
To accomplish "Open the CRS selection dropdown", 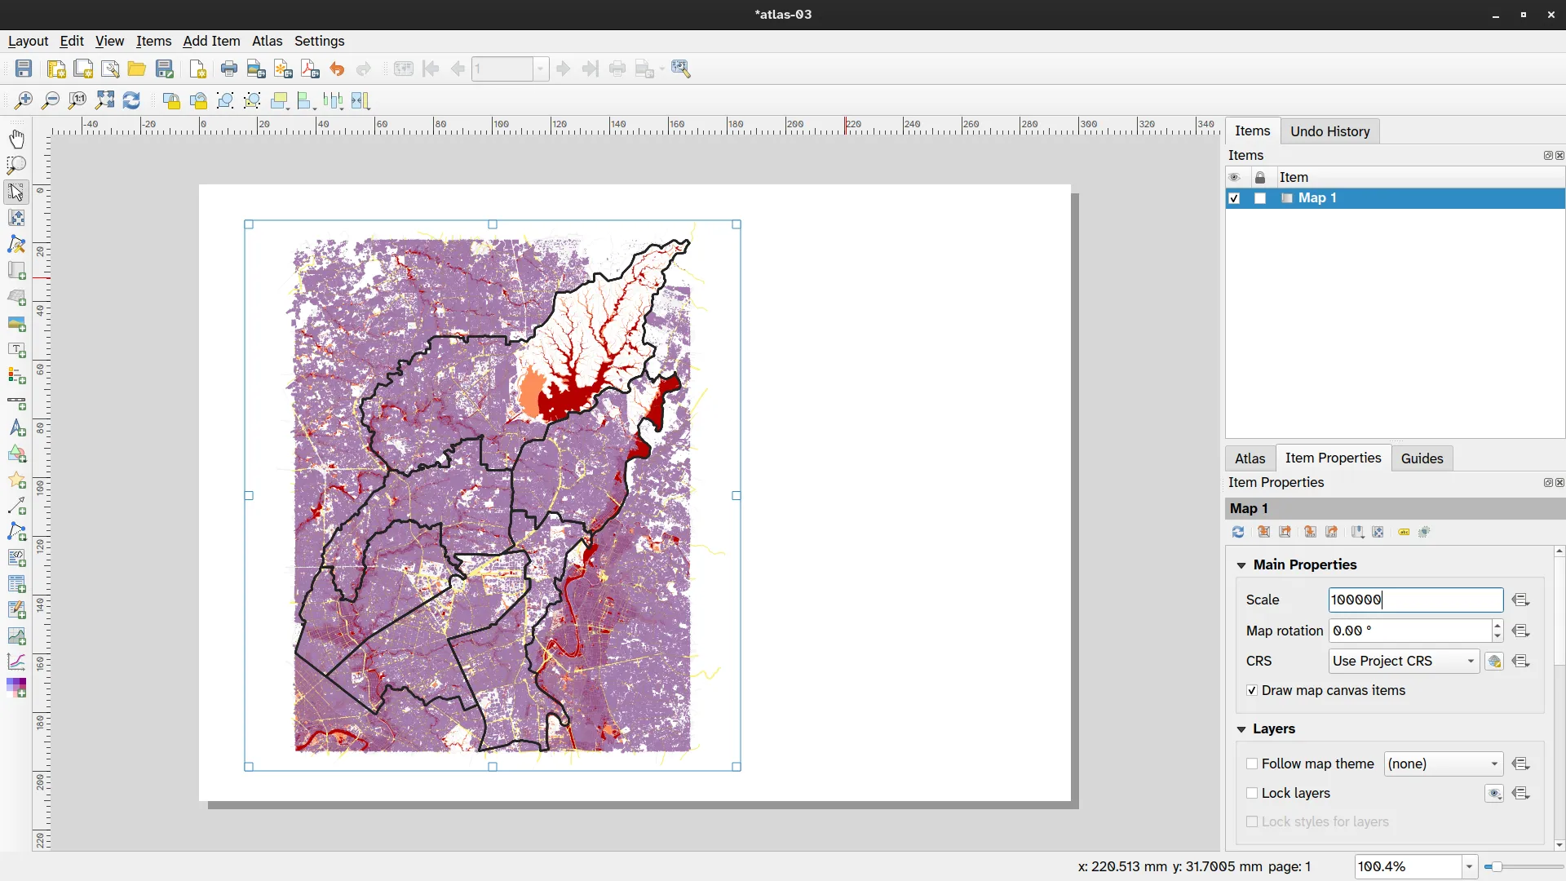I will [1403, 661].
